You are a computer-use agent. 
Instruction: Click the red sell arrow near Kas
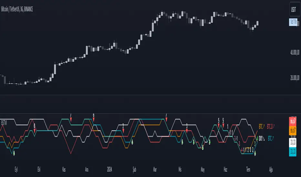point(71,120)
